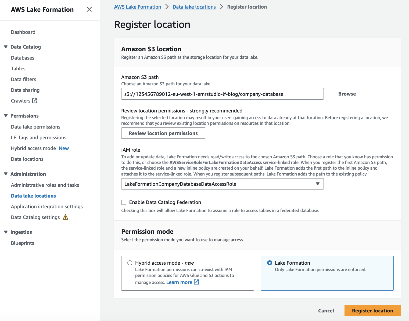Close the AWS Lake Formation sidebar
The width and height of the screenshot is (409, 321).
coord(89,9)
